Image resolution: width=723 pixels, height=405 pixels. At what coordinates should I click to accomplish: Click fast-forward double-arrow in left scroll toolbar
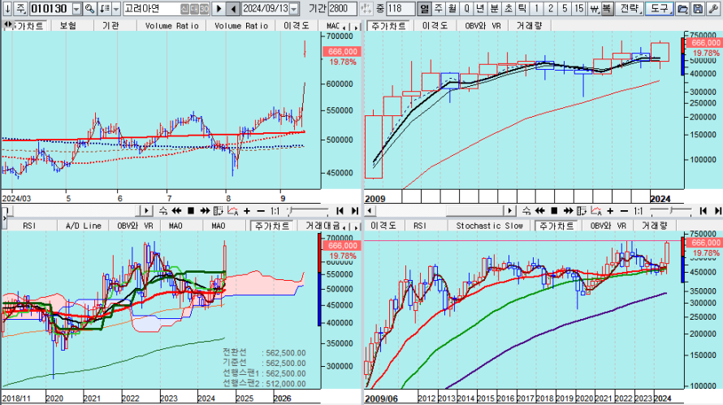[x=205, y=211]
